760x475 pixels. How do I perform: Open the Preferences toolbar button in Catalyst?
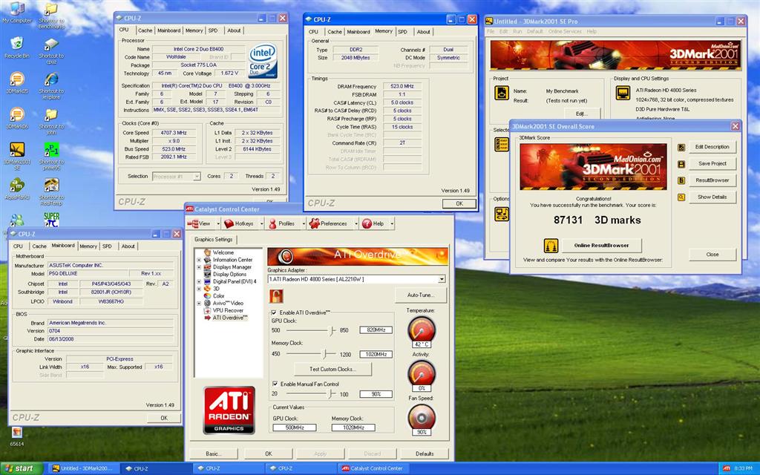click(x=329, y=223)
